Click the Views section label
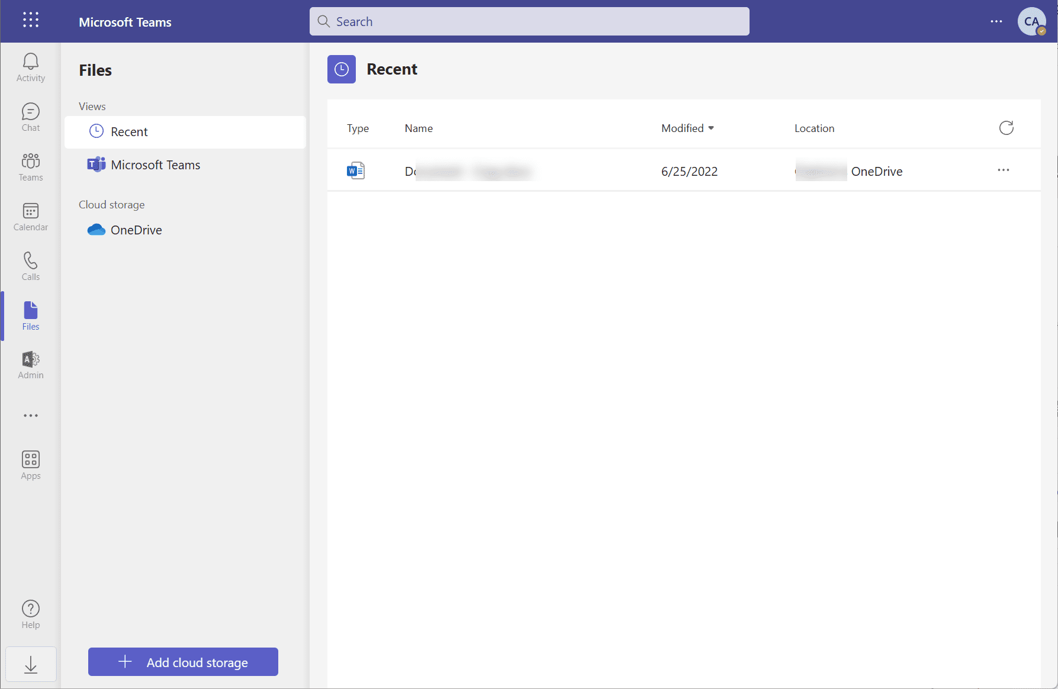Image resolution: width=1058 pixels, height=689 pixels. (x=92, y=107)
